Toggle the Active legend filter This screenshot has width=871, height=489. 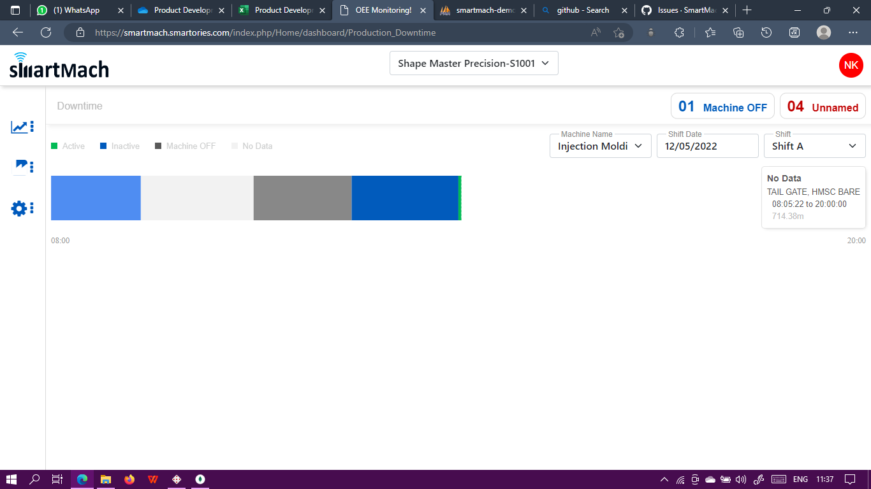coord(68,146)
